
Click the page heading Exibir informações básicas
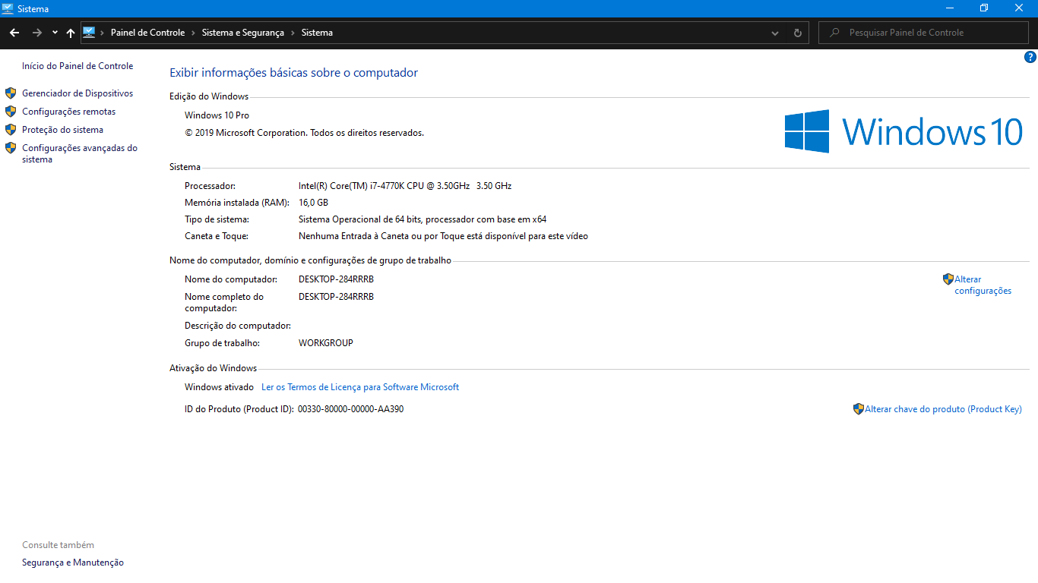(293, 73)
